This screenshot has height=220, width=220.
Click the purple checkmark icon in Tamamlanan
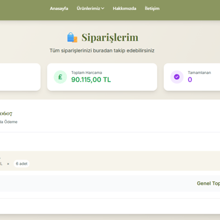tap(177, 77)
